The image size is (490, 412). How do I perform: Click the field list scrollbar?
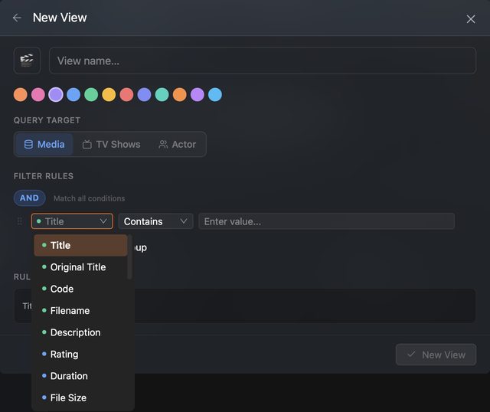[x=129, y=257]
